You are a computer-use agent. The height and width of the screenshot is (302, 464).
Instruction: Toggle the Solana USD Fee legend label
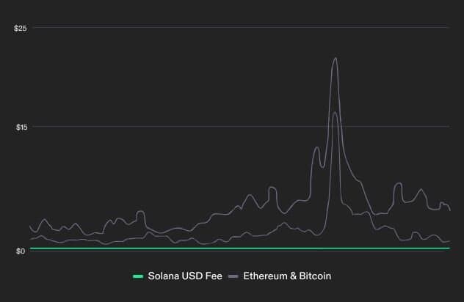point(185,276)
